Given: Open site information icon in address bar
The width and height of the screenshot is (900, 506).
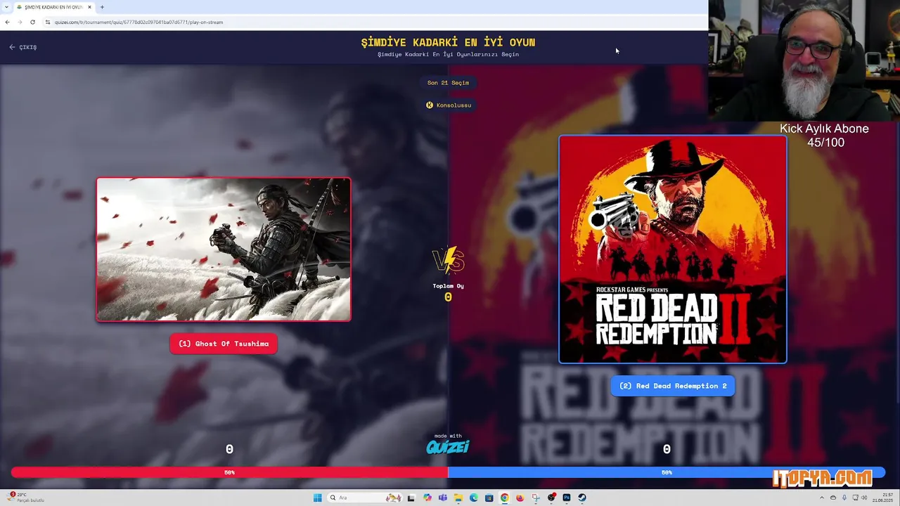Looking at the screenshot, I should (x=48, y=22).
